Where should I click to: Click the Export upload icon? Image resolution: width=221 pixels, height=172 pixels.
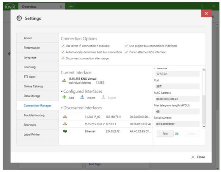pos(104,98)
